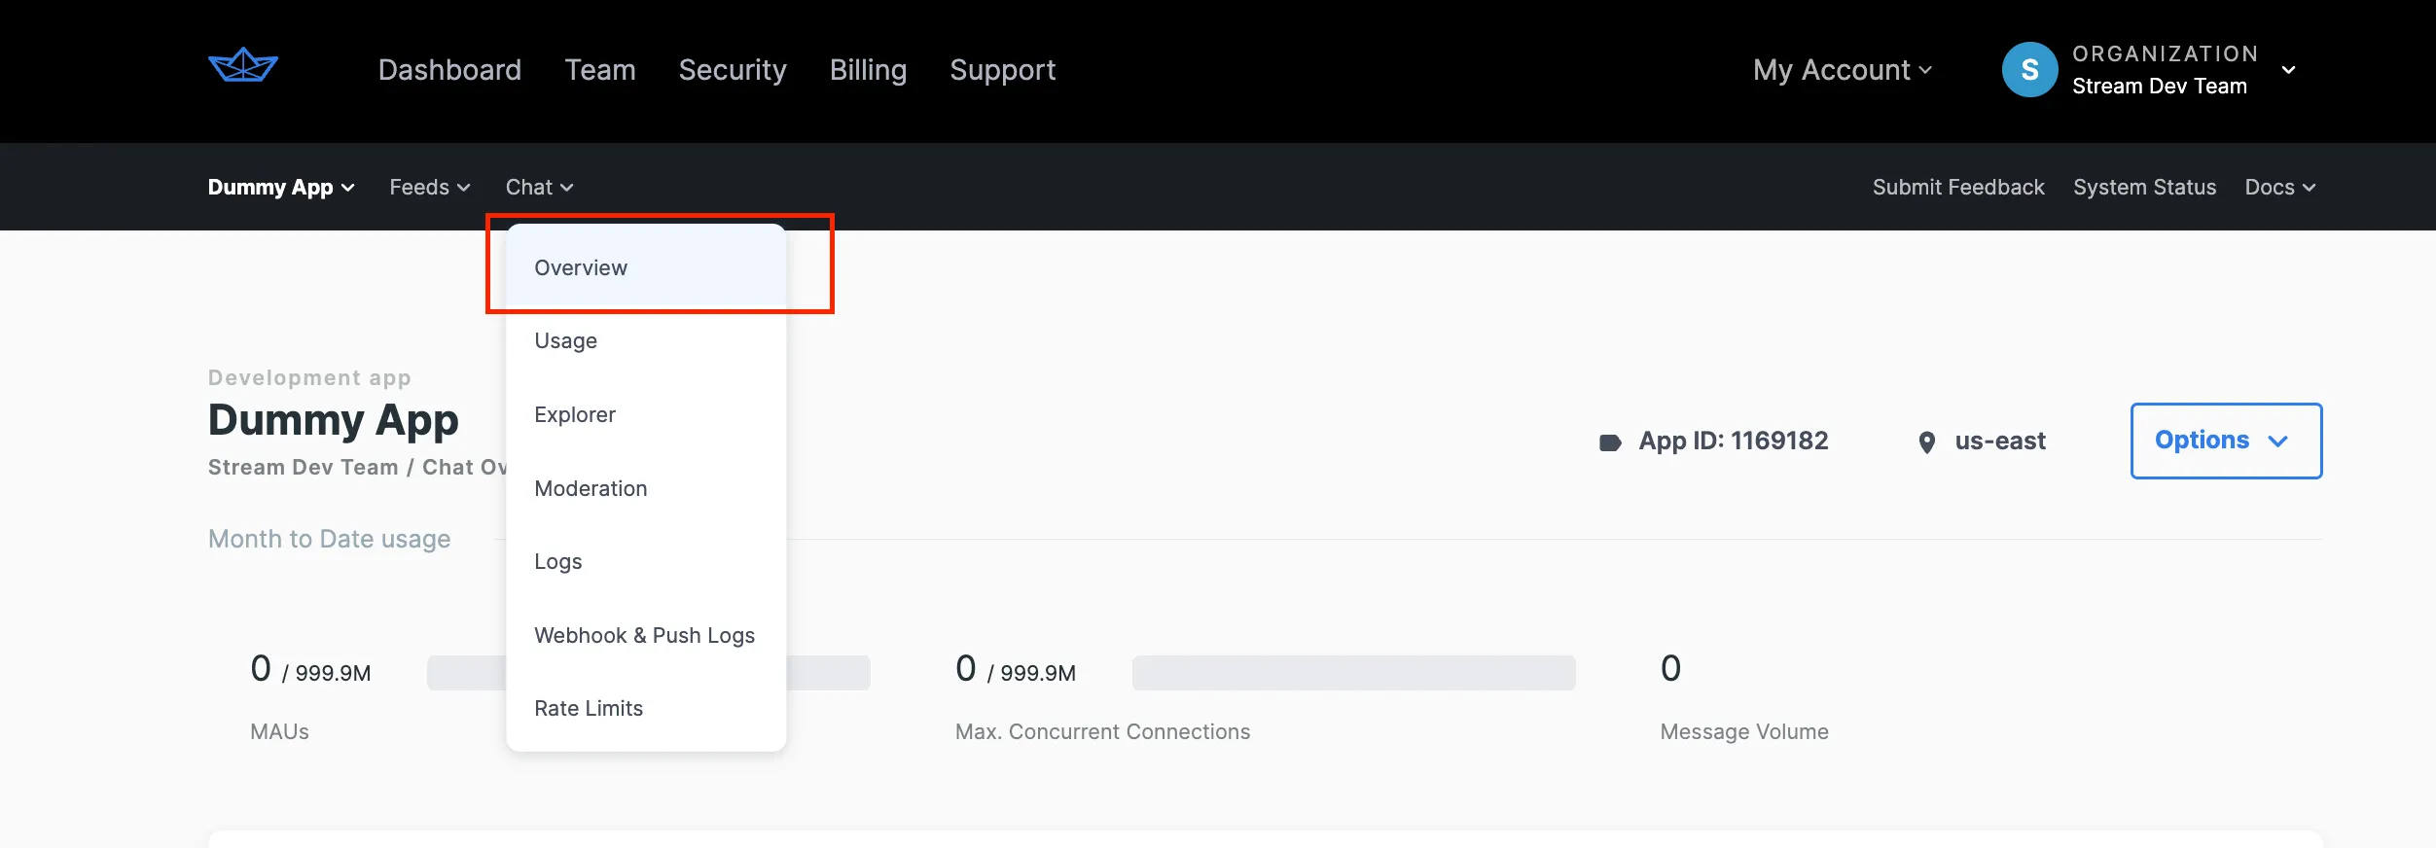Open Rate Limits from the Chat menu
Screen dimensions: 2436x848
pos(589,708)
